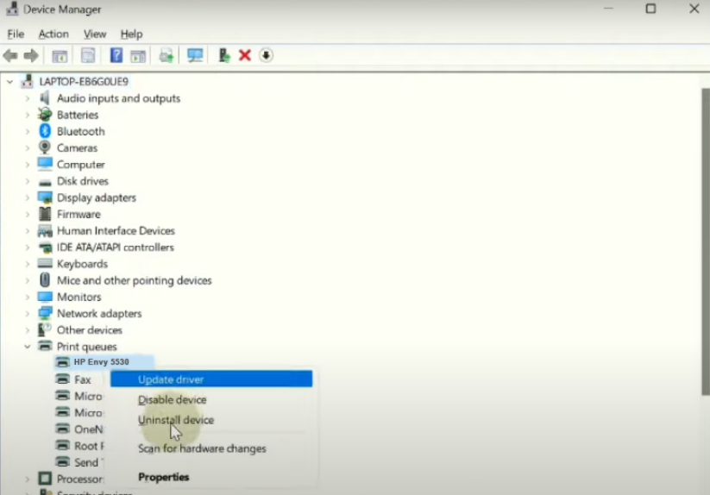Toggle the action pane toolbar icon

point(138,56)
